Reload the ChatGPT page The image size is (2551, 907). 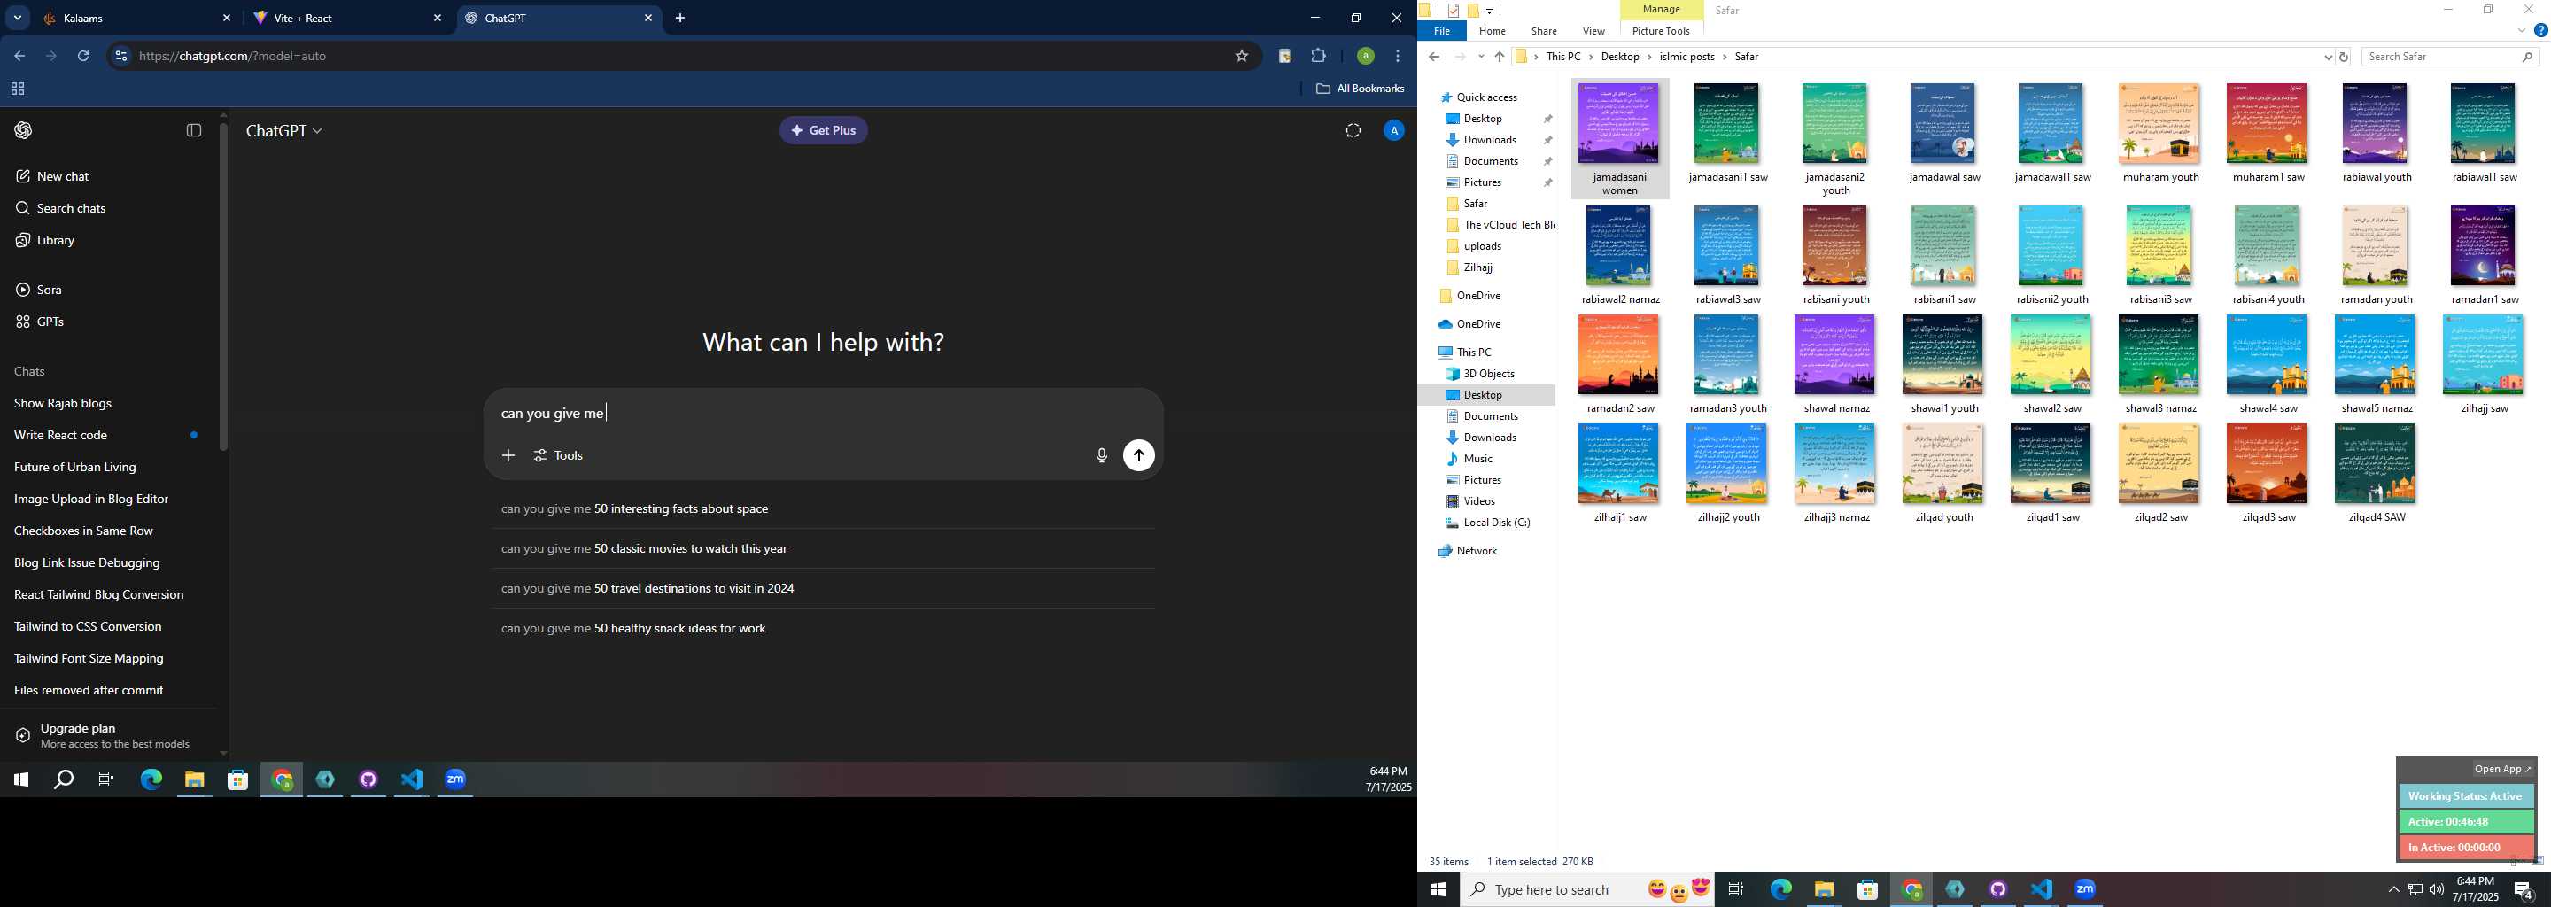coord(83,57)
